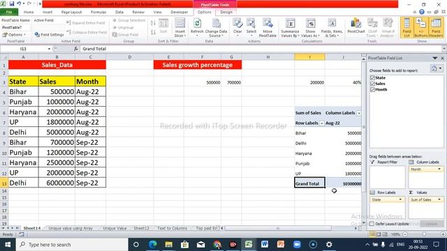Click the insert function fx icon
The image size is (447, 251).
coord(76,49)
